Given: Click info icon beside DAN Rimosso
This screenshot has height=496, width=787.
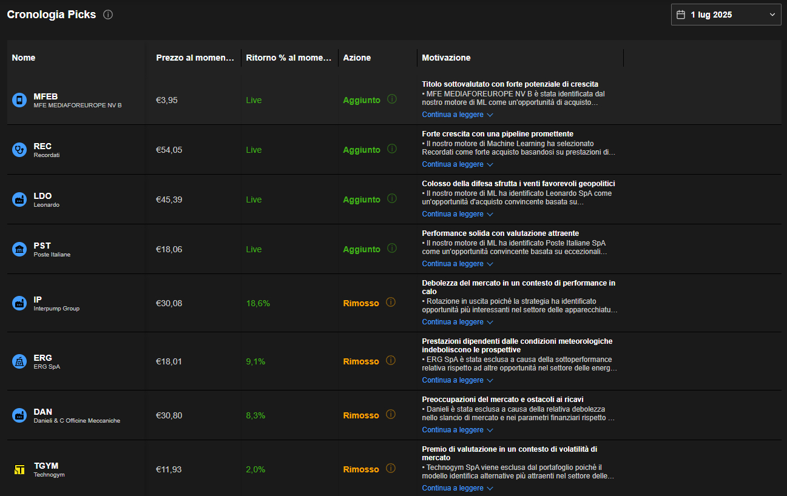Looking at the screenshot, I should tap(391, 415).
